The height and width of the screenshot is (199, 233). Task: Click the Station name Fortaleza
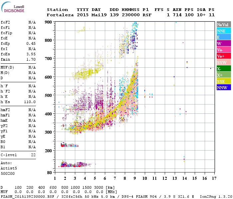point(60,15)
